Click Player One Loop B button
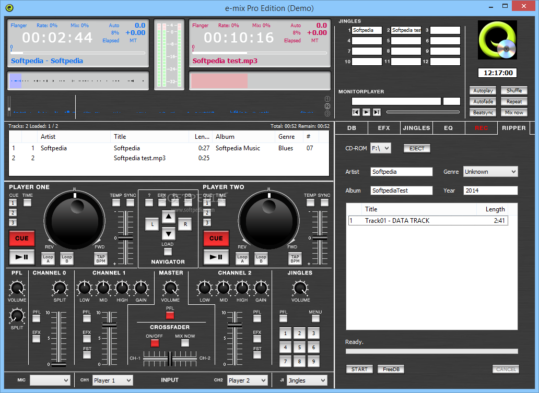Image resolution: width=539 pixels, height=393 pixels. tap(67, 258)
